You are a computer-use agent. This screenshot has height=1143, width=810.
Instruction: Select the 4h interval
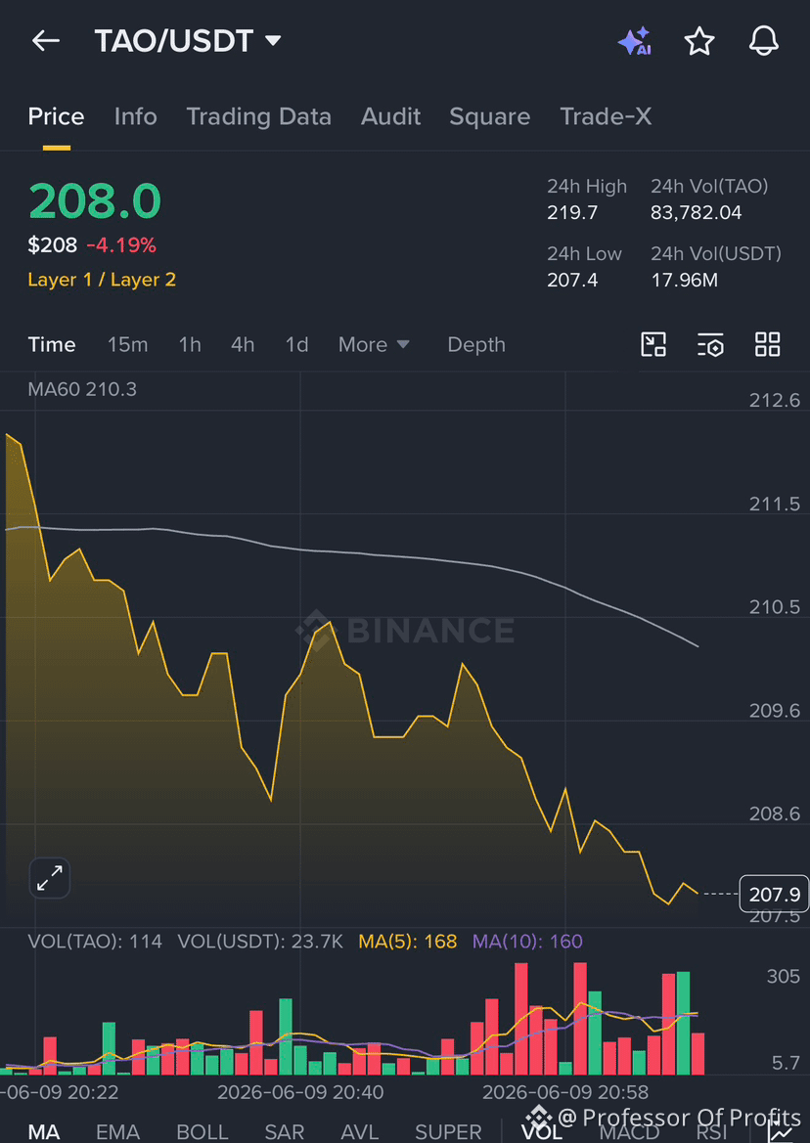[243, 345]
